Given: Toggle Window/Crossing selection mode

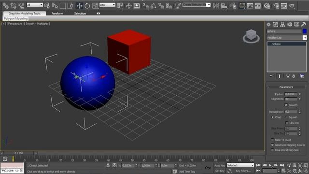Looking at the screenshot, I should (x=70, y=6).
